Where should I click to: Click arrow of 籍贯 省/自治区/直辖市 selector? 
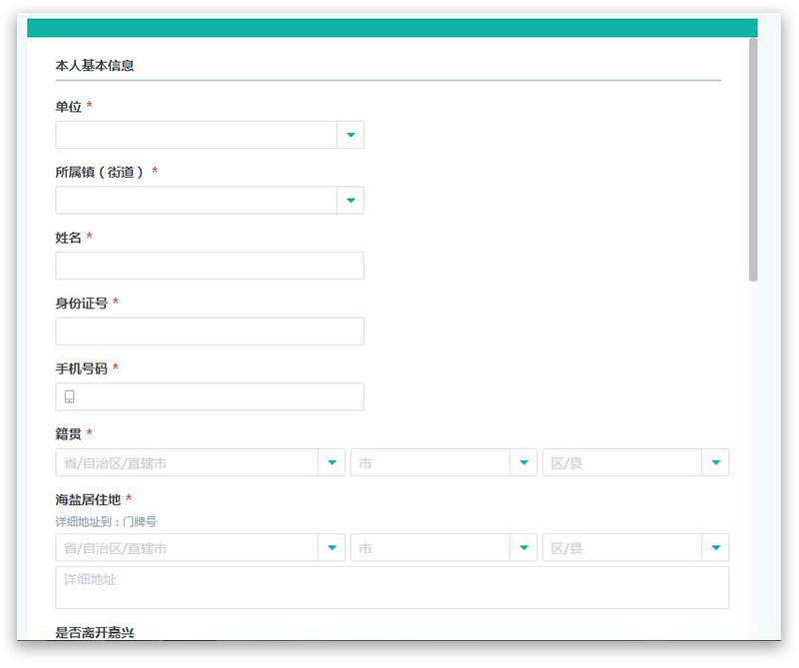tap(332, 462)
